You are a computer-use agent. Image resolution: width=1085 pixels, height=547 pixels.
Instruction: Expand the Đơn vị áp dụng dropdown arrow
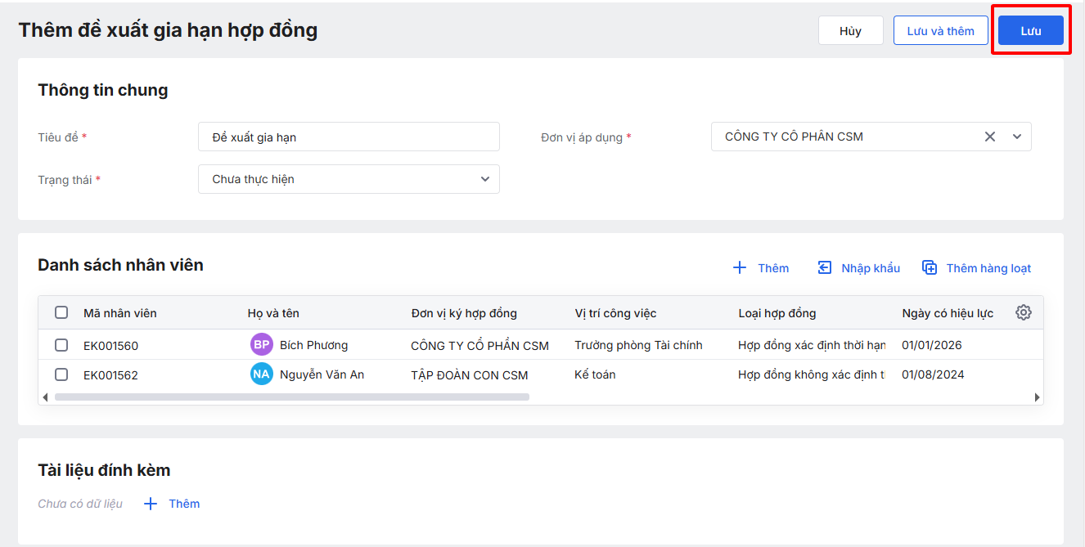(1017, 137)
